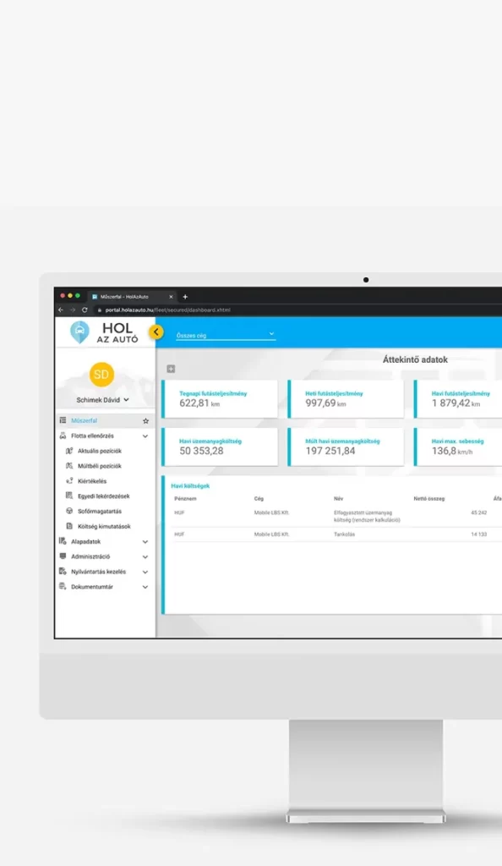502x866 pixels.
Task: Reload the page with the refresh icon
Action: [x=85, y=310]
